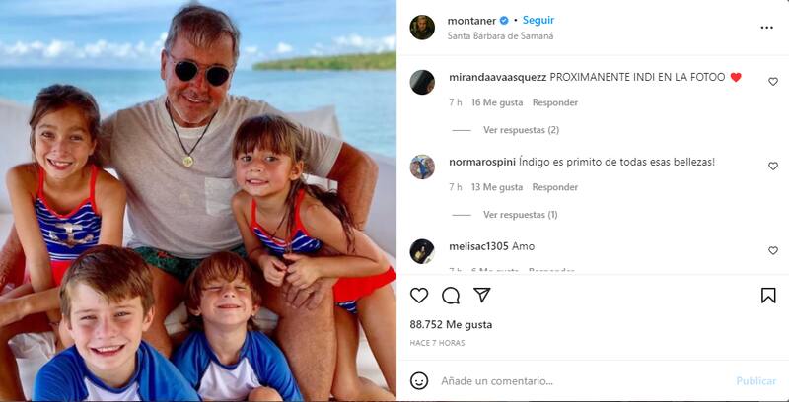
Task: Open the comment bubble icon
Action: pos(451,296)
